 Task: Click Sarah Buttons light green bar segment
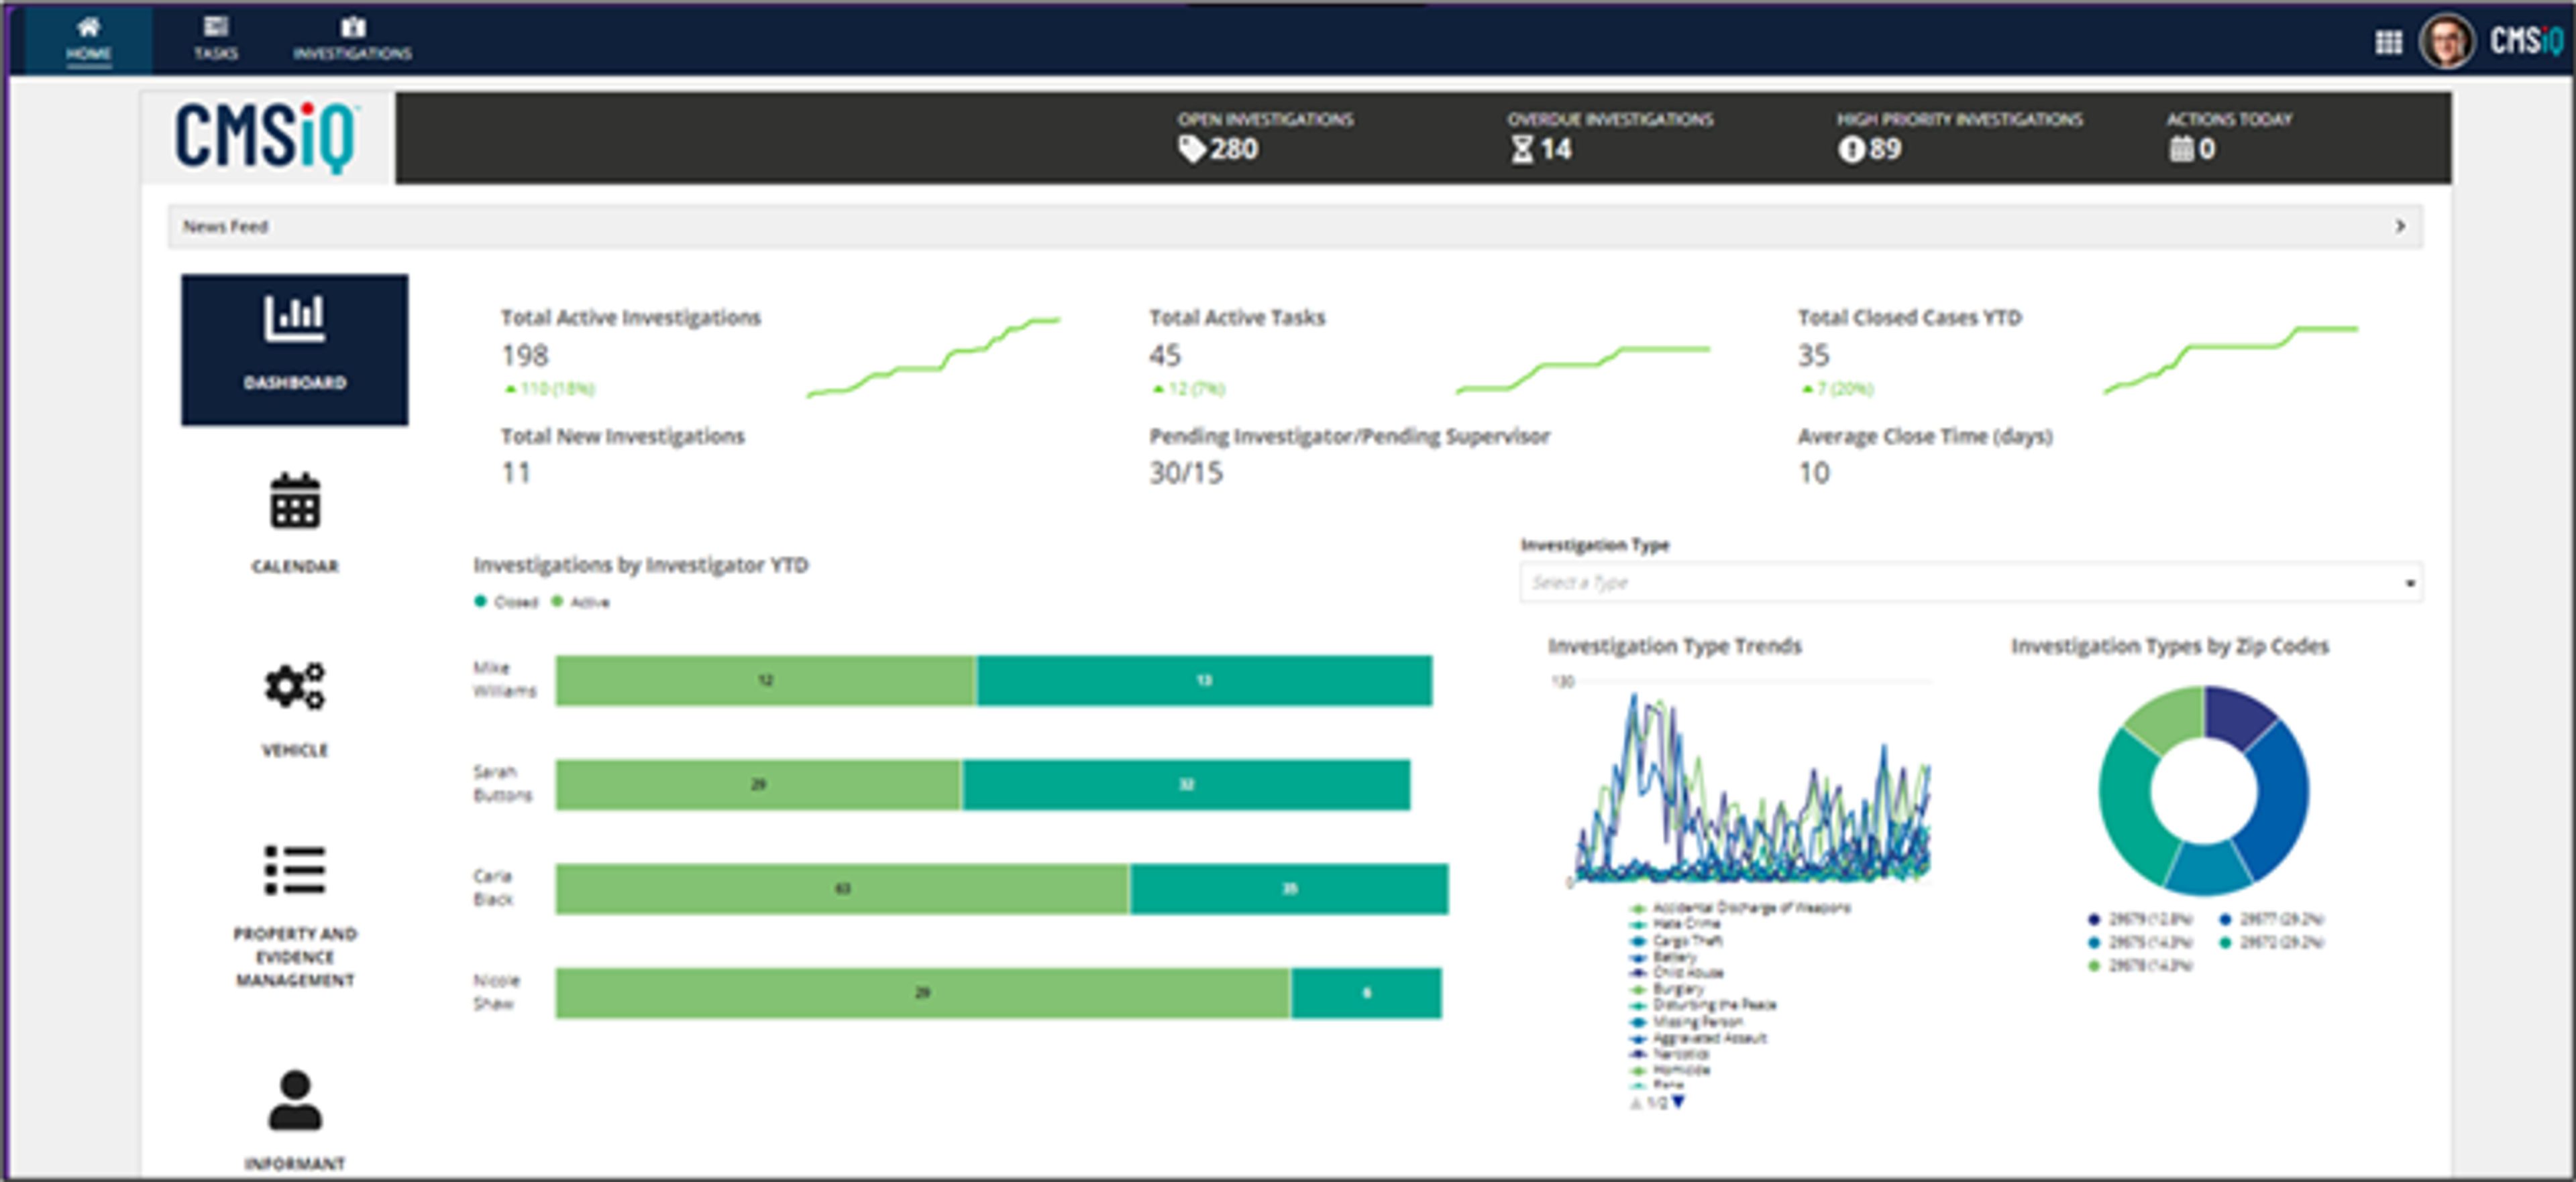click(758, 784)
